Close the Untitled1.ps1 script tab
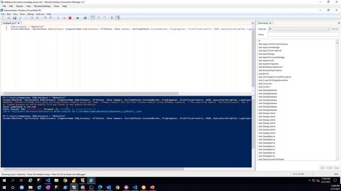The height and width of the screenshot is (191, 341). pos(19,23)
